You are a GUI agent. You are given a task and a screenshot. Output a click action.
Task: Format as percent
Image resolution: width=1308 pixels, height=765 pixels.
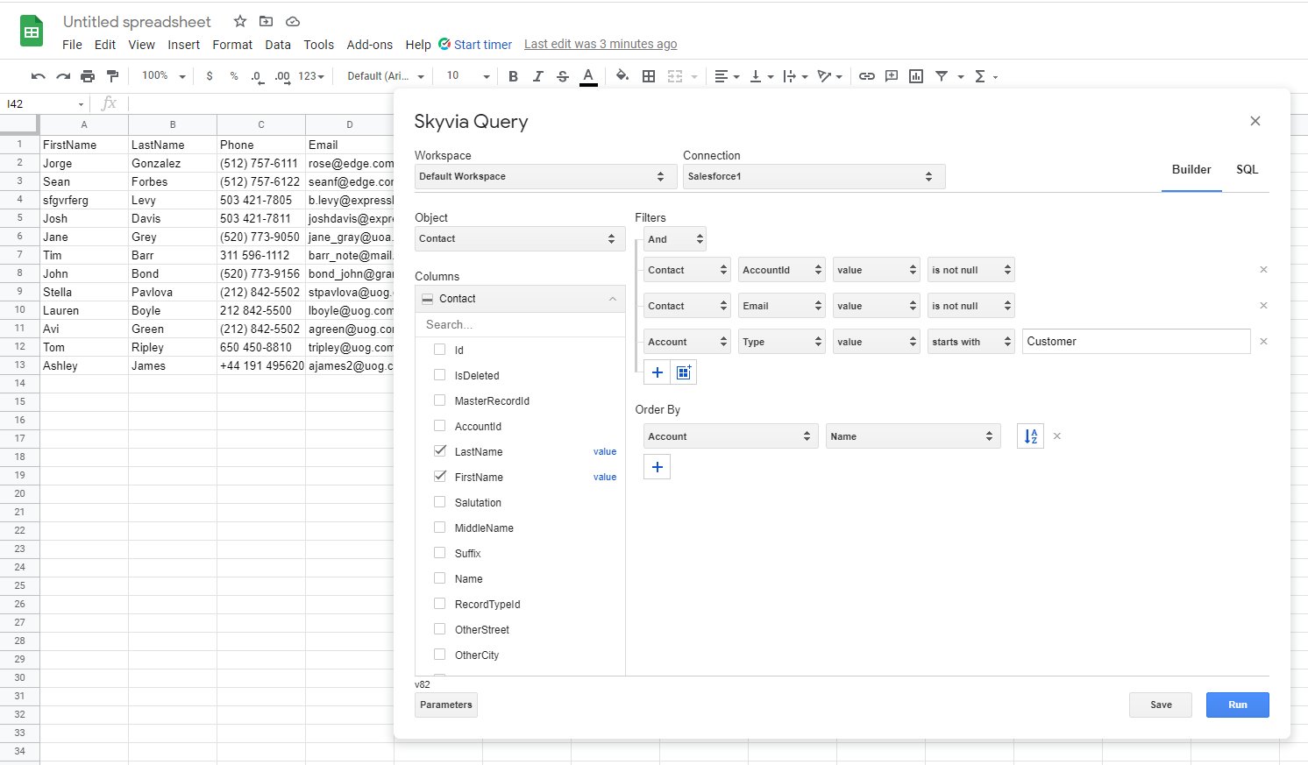[234, 76]
